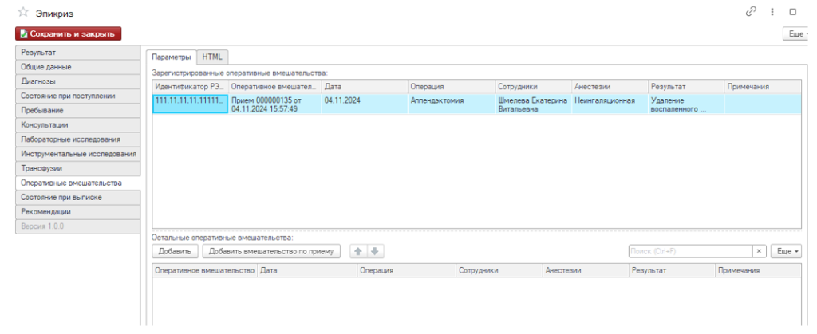Click the Анестезии header in the lower table
This screenshot has height=334, width=817.
tap(586, 270)
